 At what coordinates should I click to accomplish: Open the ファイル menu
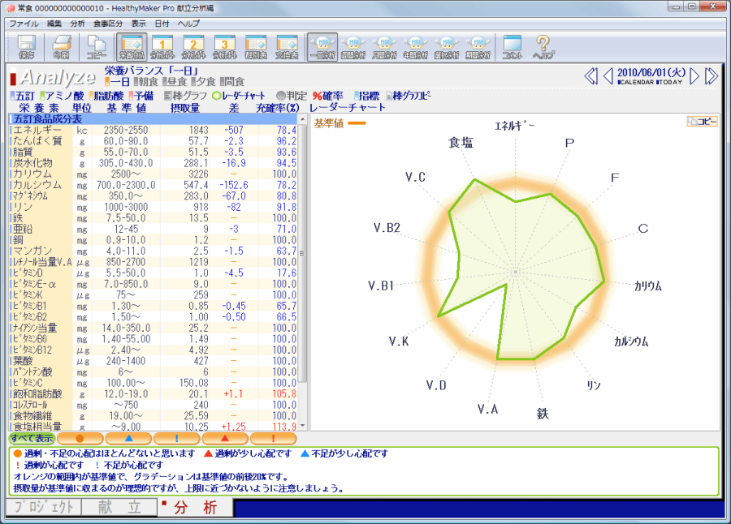[24, 24]
